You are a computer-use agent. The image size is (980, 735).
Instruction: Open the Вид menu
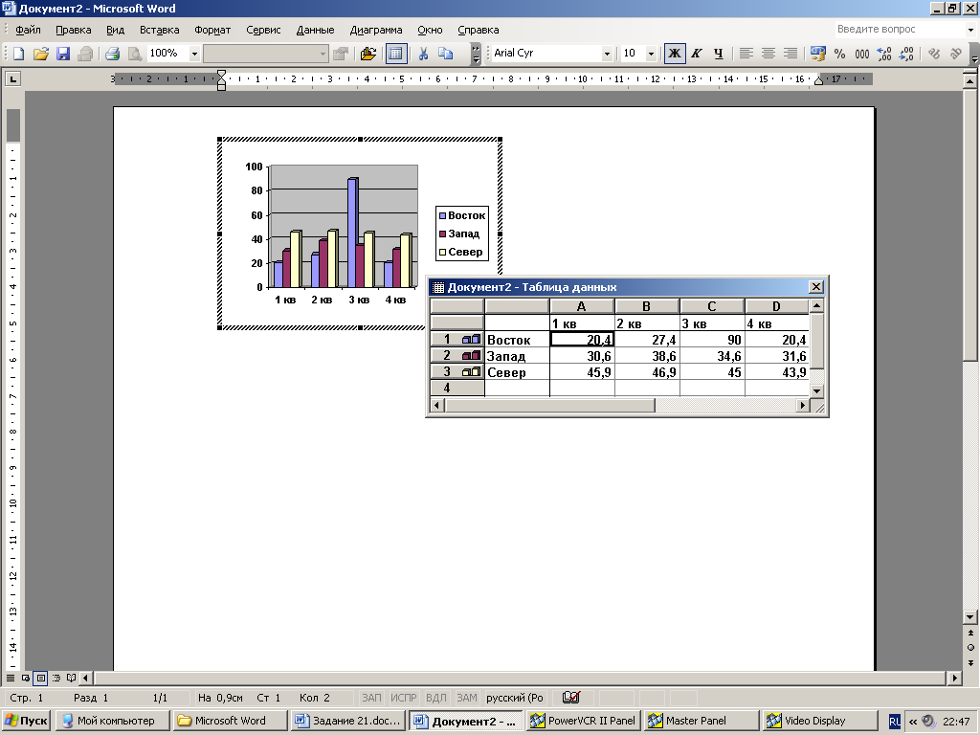(115, 30)
